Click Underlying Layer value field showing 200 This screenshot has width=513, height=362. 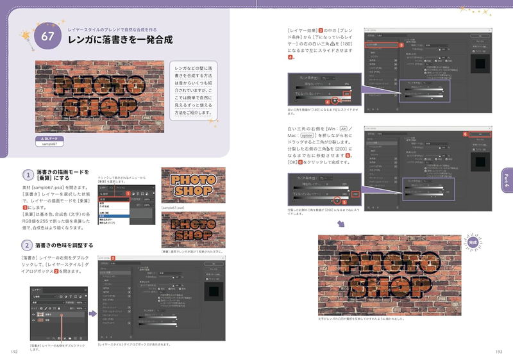tap(355, 194)
